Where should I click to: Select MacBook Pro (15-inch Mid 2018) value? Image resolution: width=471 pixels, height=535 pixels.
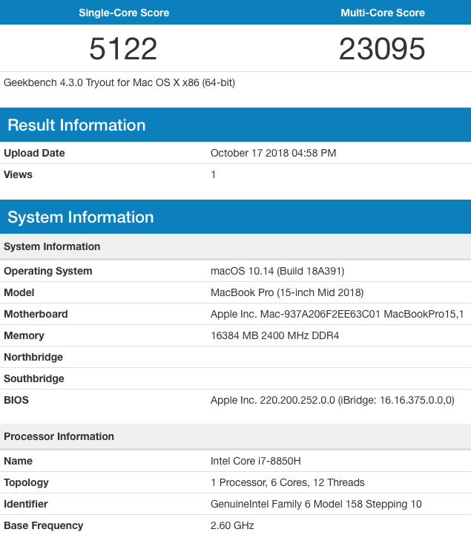click(287, 292)
